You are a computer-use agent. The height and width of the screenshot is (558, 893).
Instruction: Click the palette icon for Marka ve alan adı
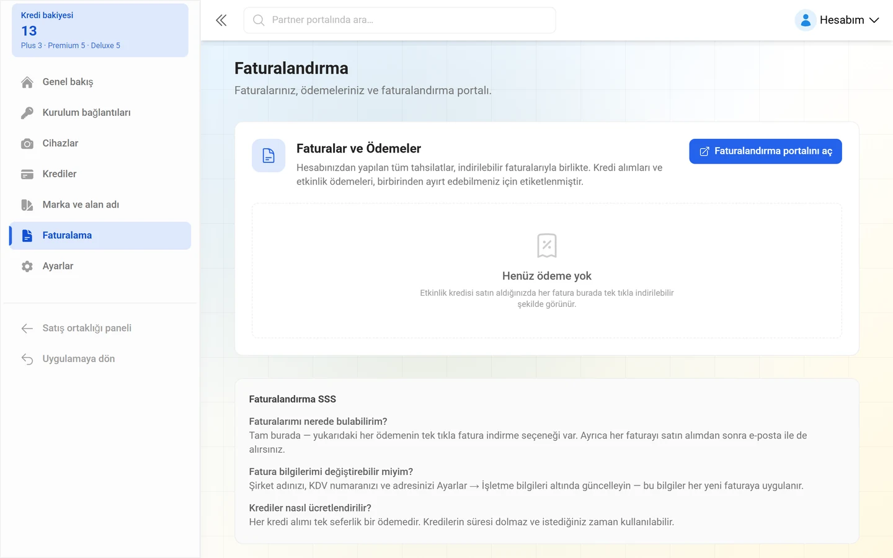[x=27, y=205]
